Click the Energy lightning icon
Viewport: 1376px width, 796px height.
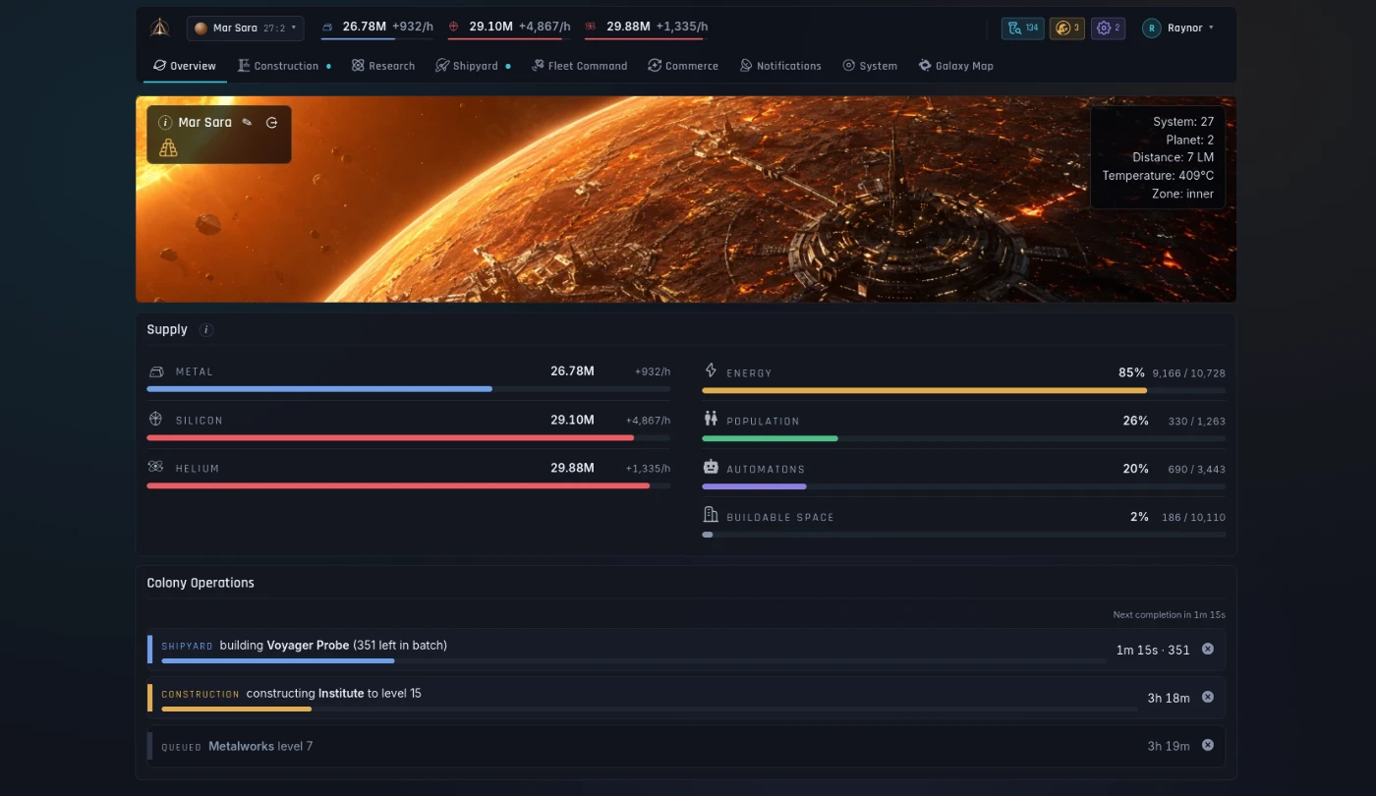(x=711, y=371)
